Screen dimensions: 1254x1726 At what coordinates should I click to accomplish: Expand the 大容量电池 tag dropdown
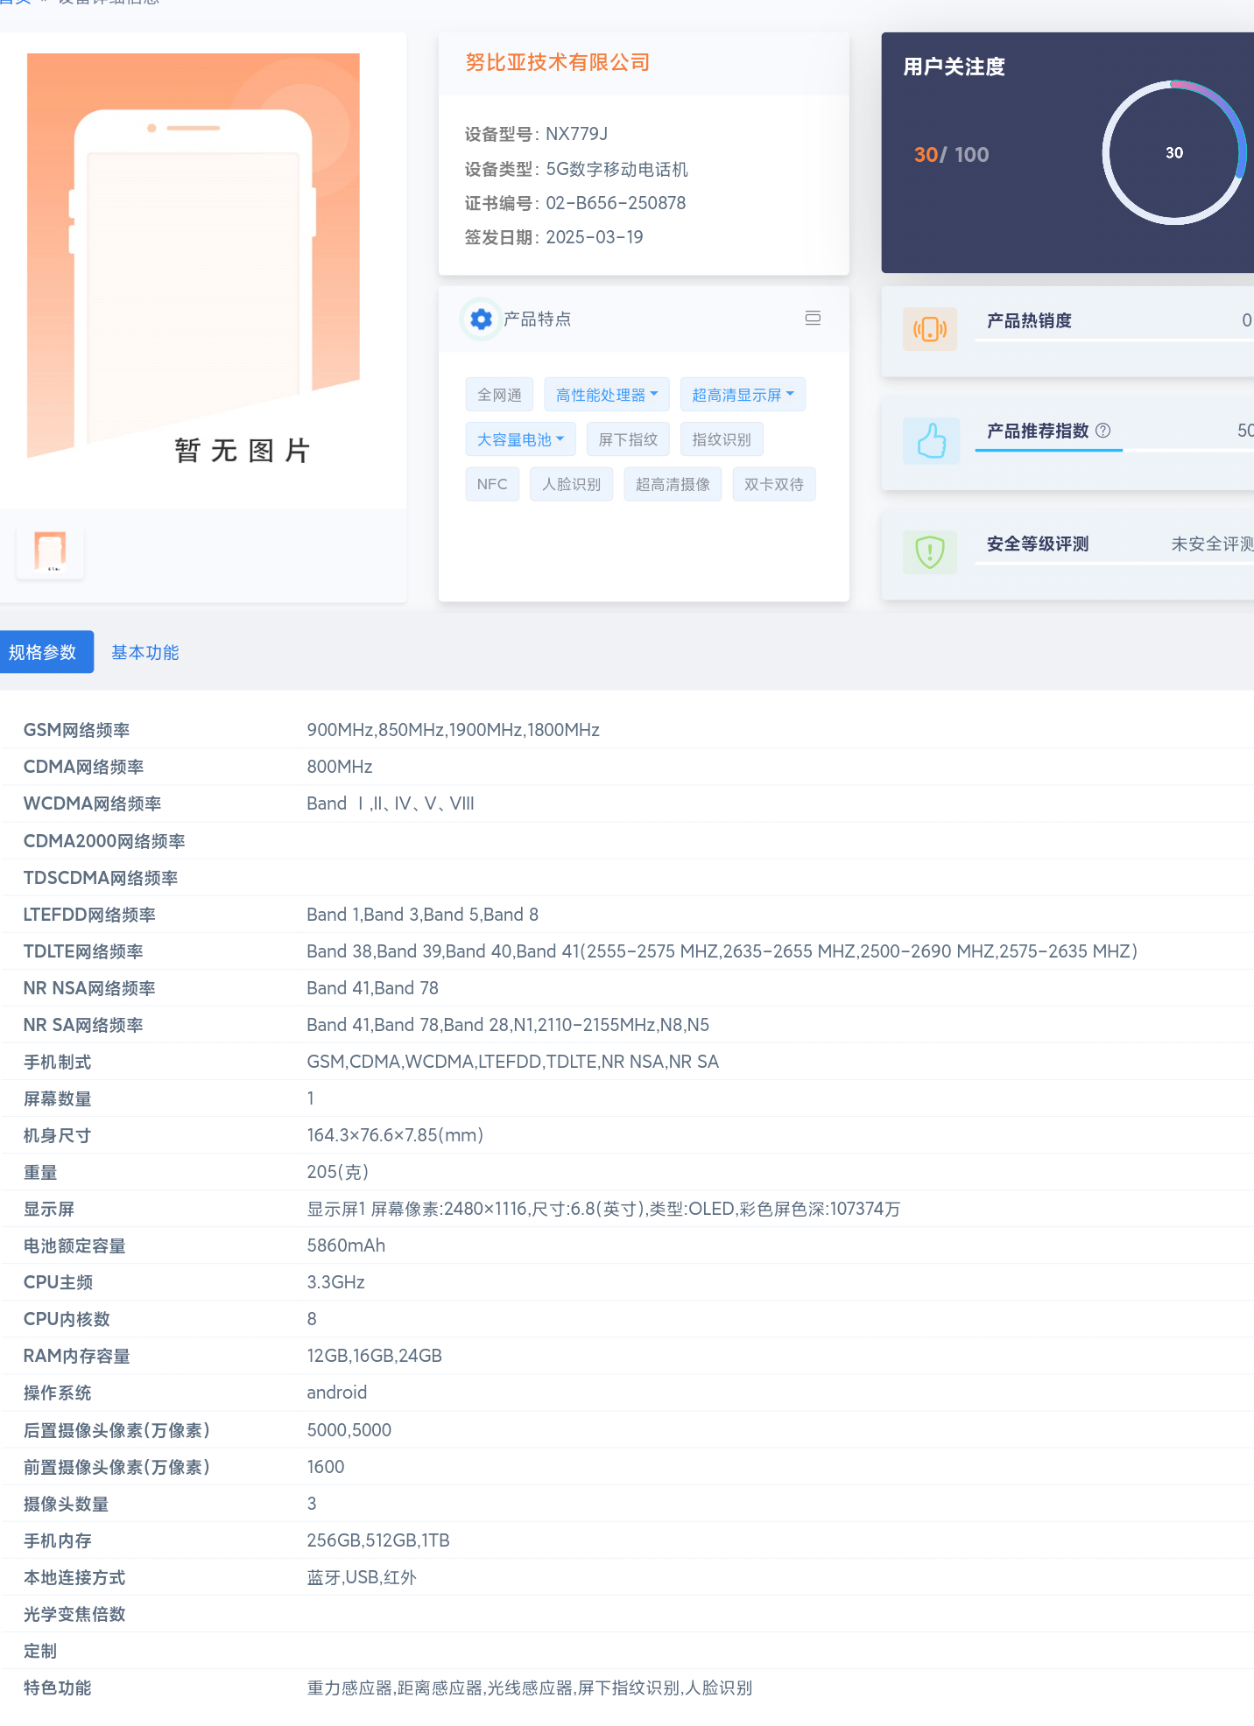click(520, 439)
